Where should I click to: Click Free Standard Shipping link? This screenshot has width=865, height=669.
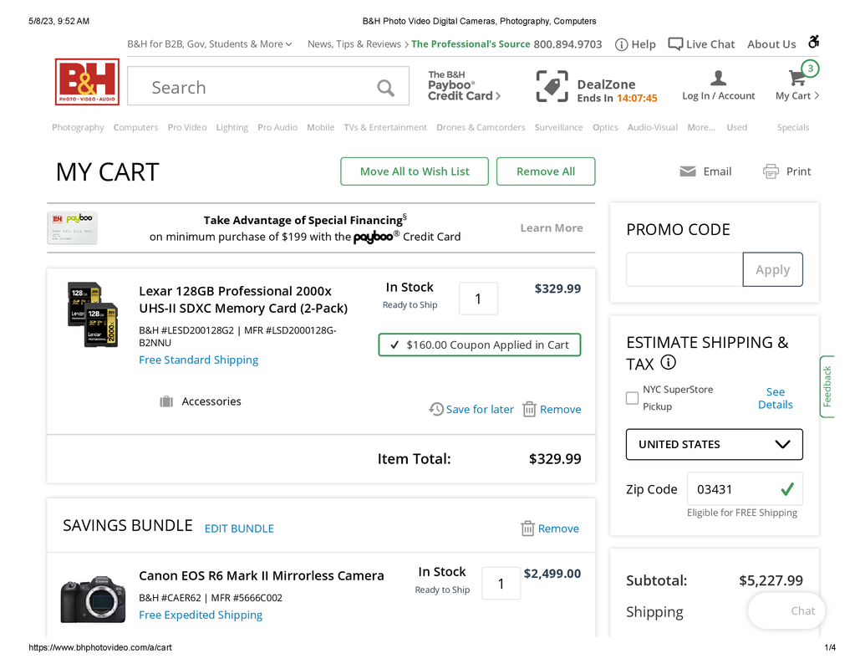199,360
